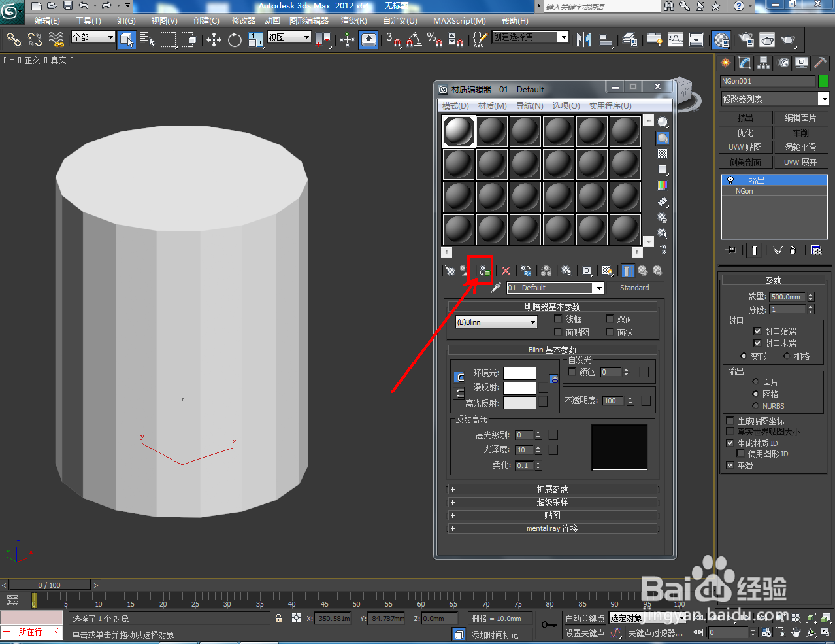The image size is (835, 644).
Task: Open 材质(M) menu in material editor
Action: (492, 105)
